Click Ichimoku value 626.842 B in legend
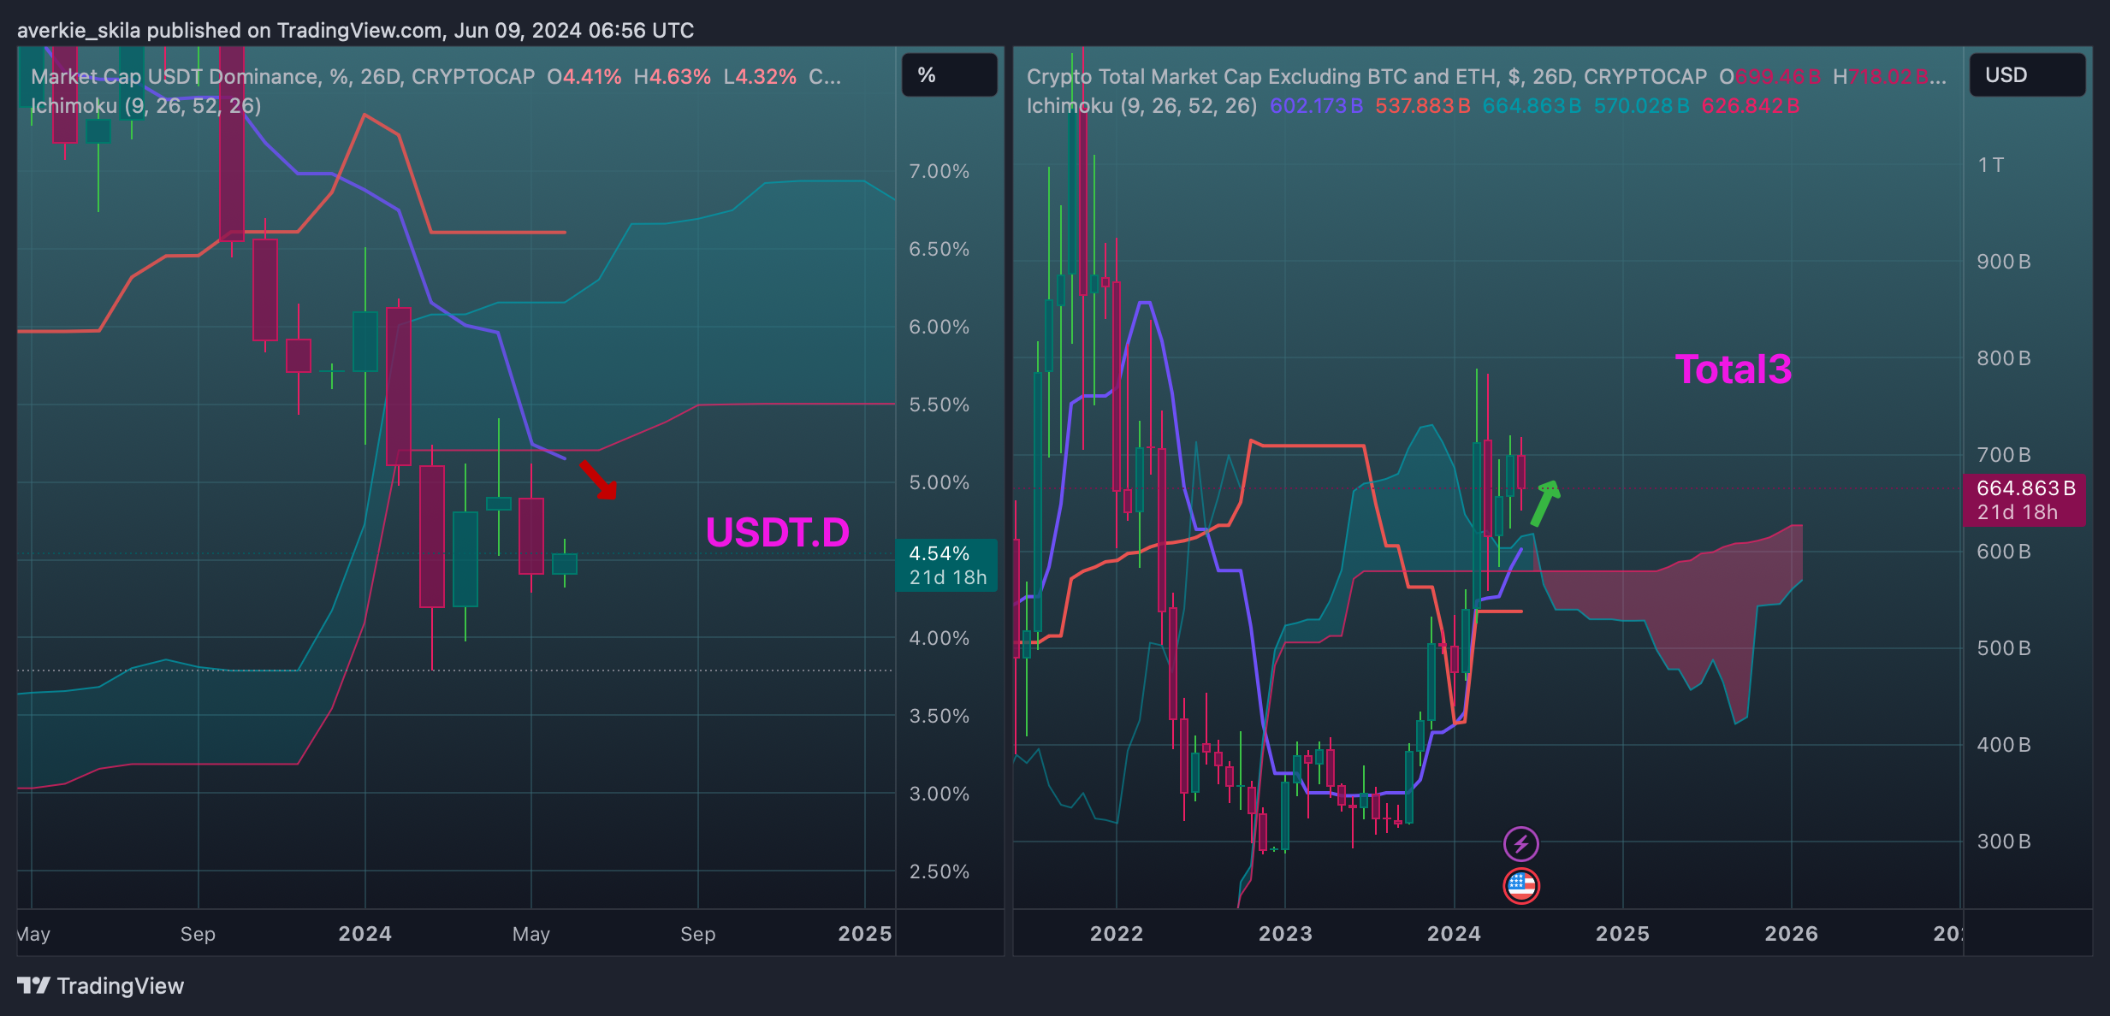This screenshot has width=2110, height=1016. tap(1751, 106)
